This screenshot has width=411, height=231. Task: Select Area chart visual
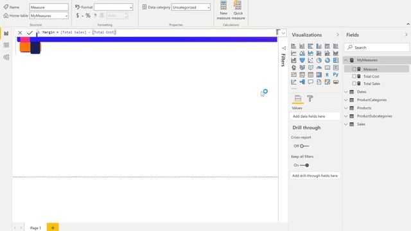(x=302, y=53)
